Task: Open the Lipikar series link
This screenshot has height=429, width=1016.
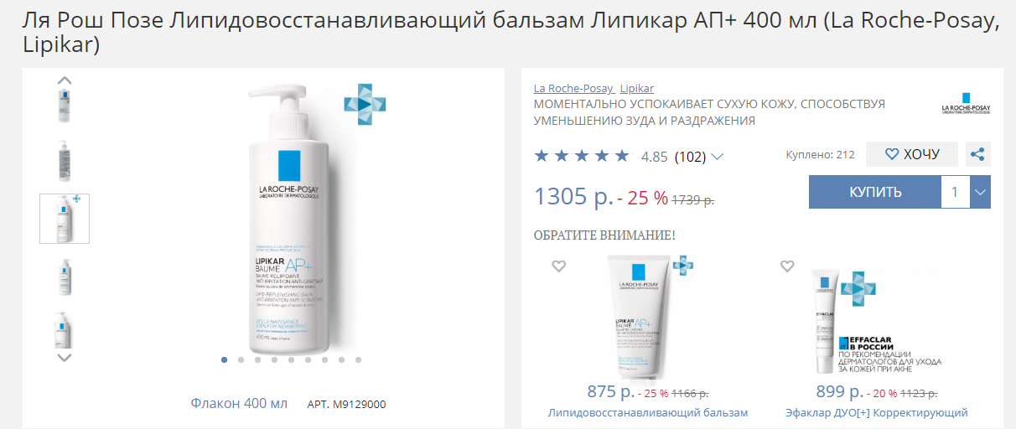Action: pyautogui.click(x=637, y=88)
